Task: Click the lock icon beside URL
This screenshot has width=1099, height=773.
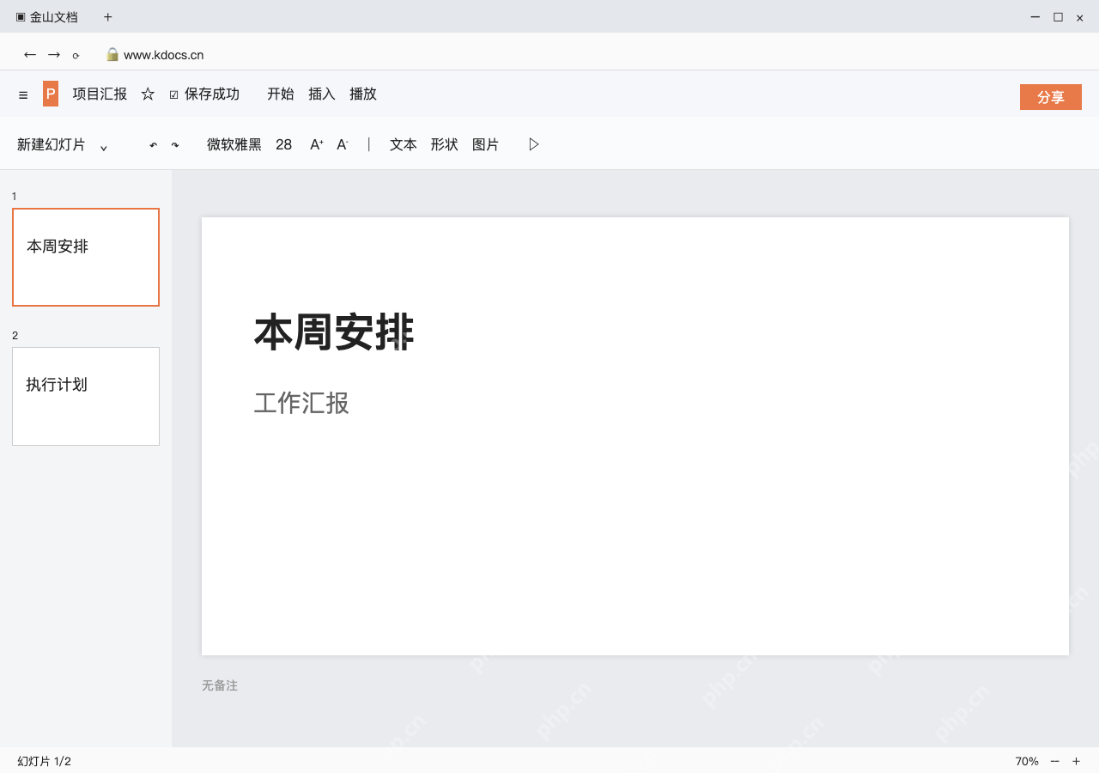Action: pos(112,54)
